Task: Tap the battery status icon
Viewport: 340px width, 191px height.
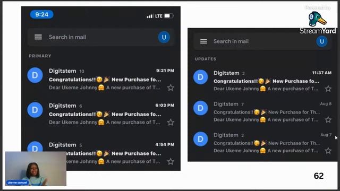Action: click(x=169, y=16)
